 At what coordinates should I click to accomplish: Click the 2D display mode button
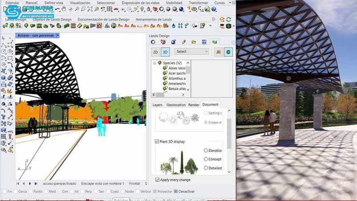(155, 52)
